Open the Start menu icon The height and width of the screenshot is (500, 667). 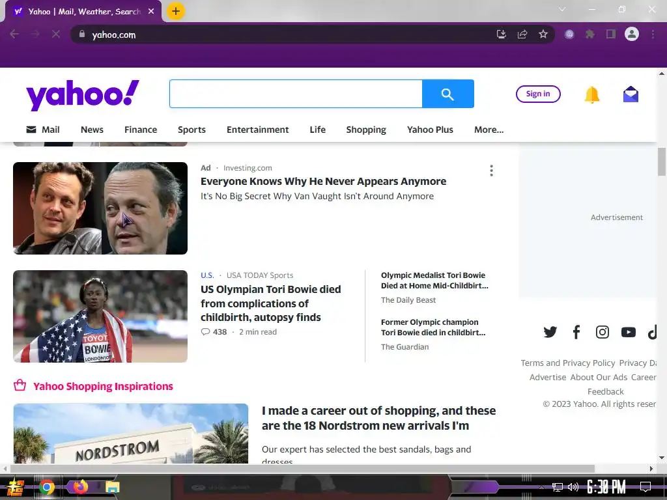pyautogui.click(x=14, y=487)
